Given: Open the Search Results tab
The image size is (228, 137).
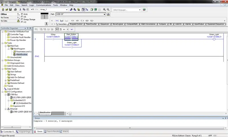Looking at the screenshot, I should coord(52,132).
